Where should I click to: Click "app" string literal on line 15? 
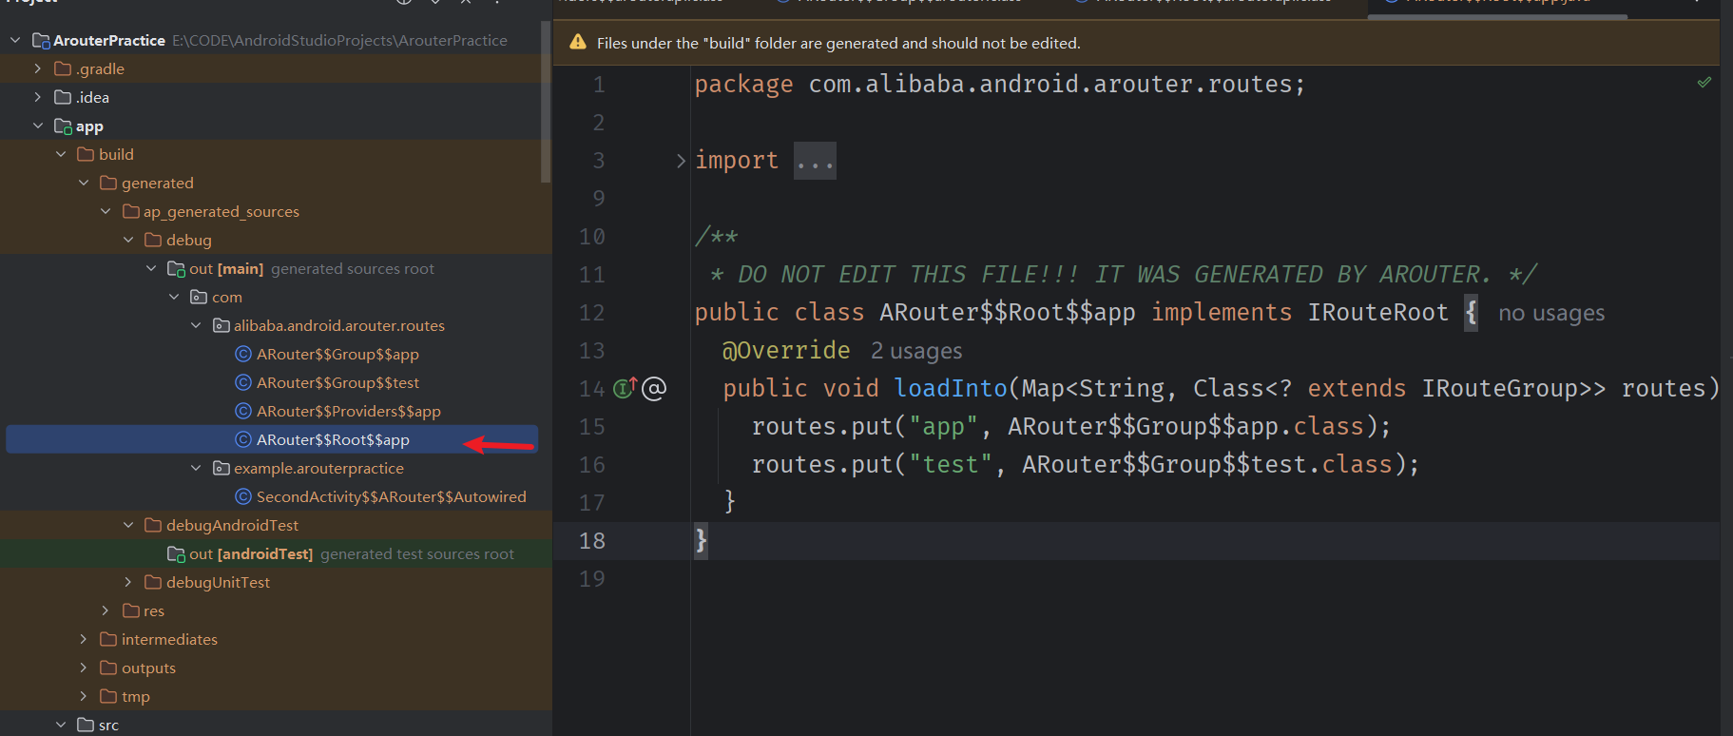point(943,426)
